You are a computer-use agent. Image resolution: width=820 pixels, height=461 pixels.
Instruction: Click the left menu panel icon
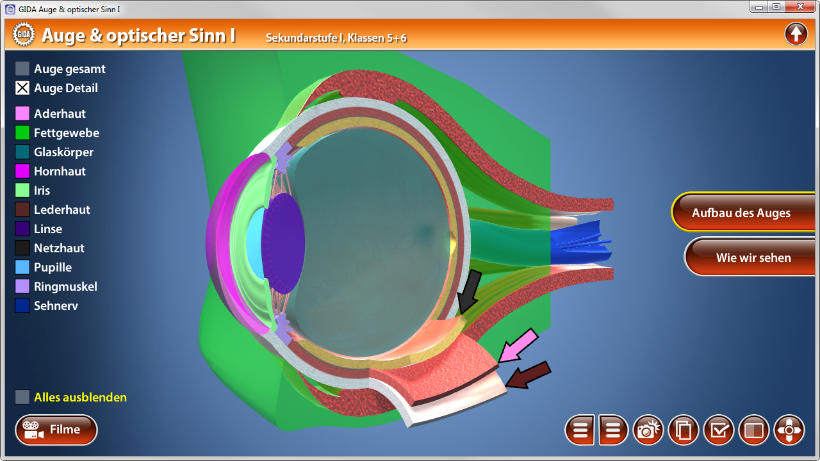[580, 430]
